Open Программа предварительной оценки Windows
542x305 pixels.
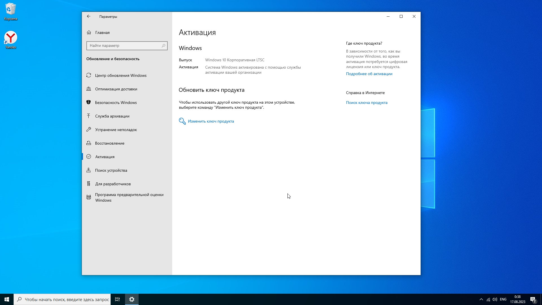129,197
